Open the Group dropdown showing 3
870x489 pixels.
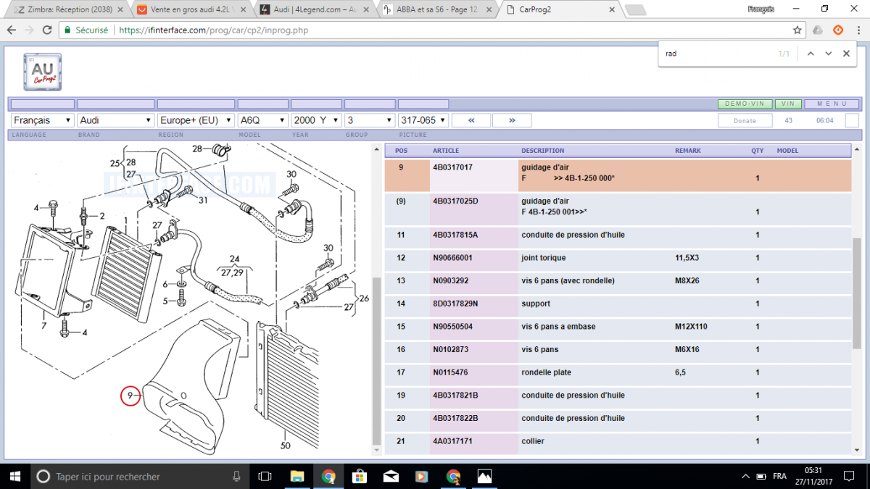click(x=370, y=120)
